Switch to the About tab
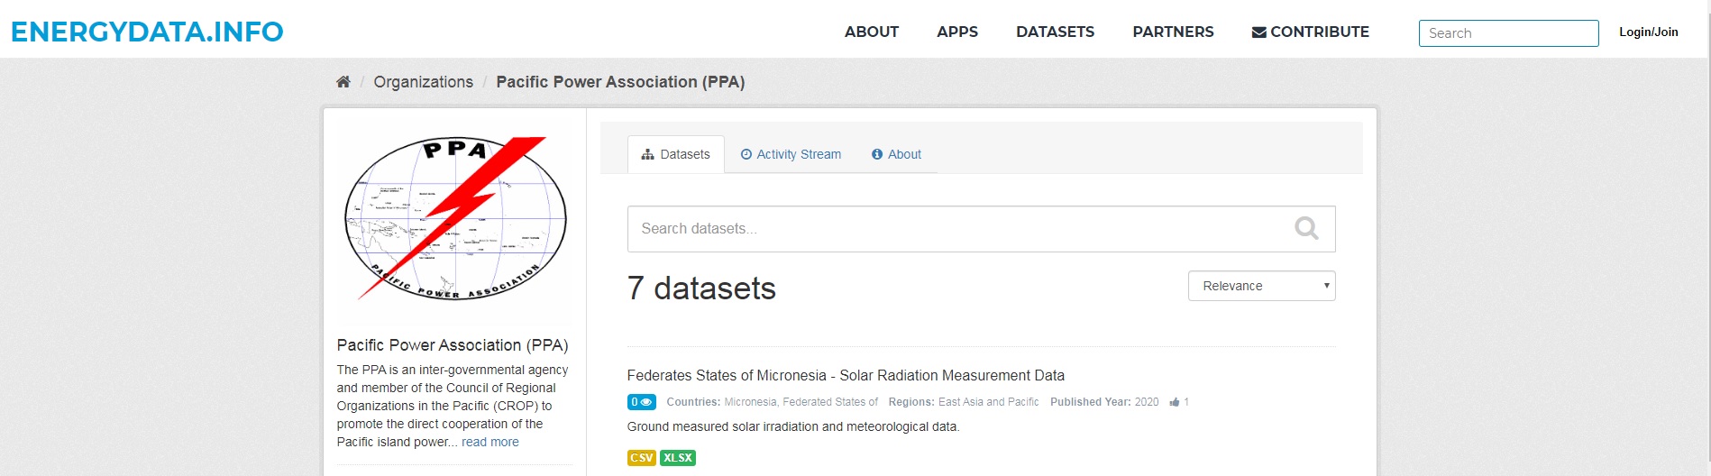Screen dimensions: 1711x476 click(x=896, y=154)
